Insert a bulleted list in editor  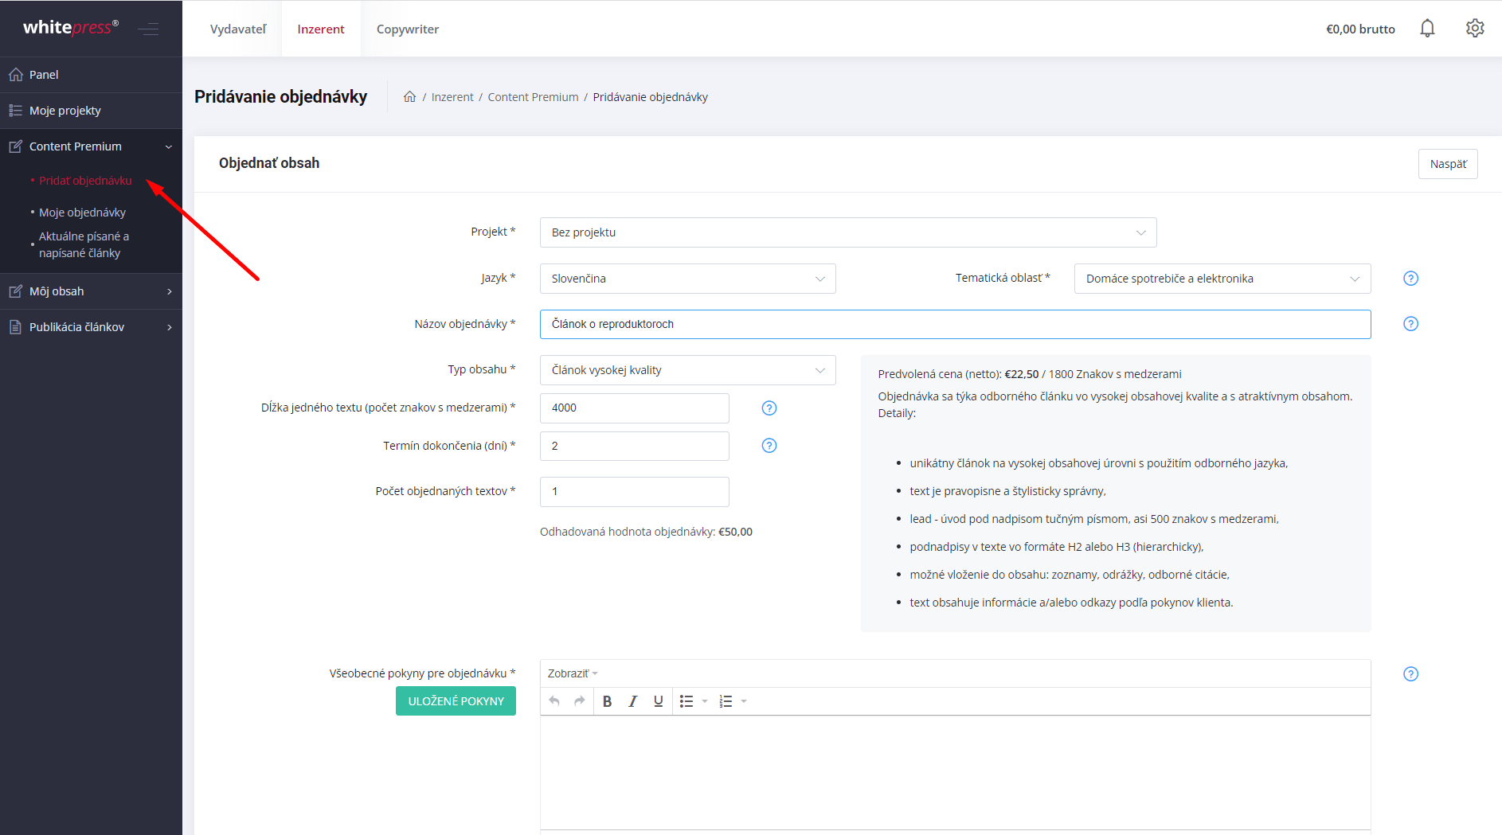[686, 701]
